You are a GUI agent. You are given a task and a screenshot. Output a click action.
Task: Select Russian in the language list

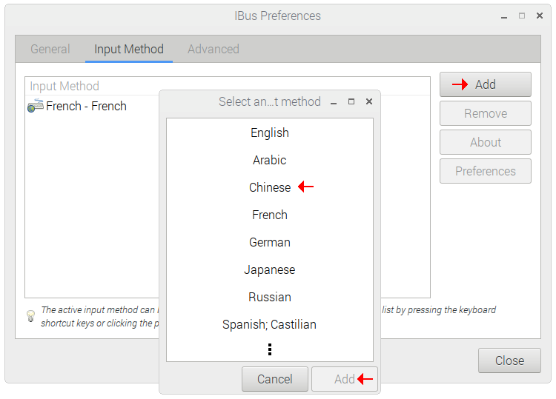(x=270, y=297)
